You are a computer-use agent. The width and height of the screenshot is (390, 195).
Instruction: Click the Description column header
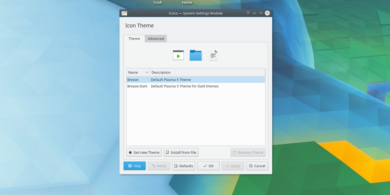tap(207, 72)
